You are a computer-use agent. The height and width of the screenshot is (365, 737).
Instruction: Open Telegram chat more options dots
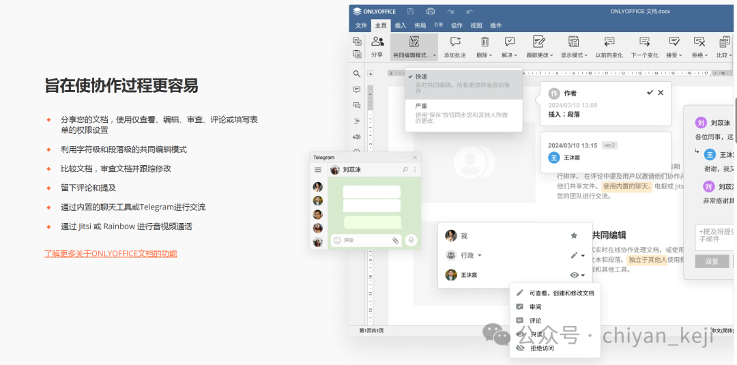tap(415, 170)
